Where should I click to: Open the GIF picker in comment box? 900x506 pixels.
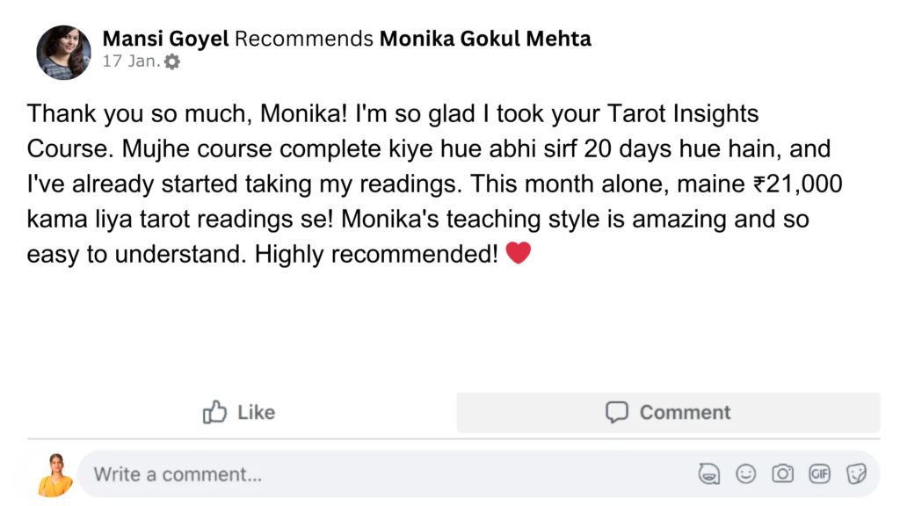click(x=819, y=474)
